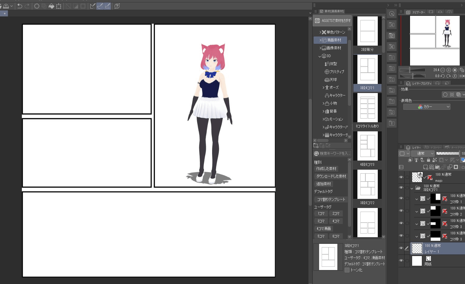This screenshot has height=284, width=465.
Task: Open the 表現色 カラー dropdown
Action: click(x=426, y=107)
